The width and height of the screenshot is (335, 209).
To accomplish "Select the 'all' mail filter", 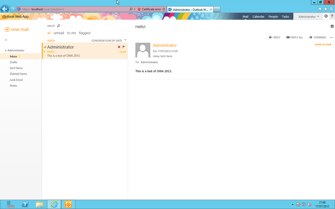I will click(49, 33).
